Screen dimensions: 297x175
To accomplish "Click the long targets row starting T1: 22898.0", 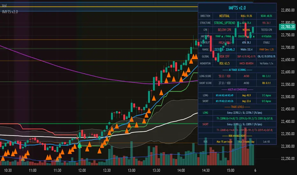I will (x=244, y=119).
